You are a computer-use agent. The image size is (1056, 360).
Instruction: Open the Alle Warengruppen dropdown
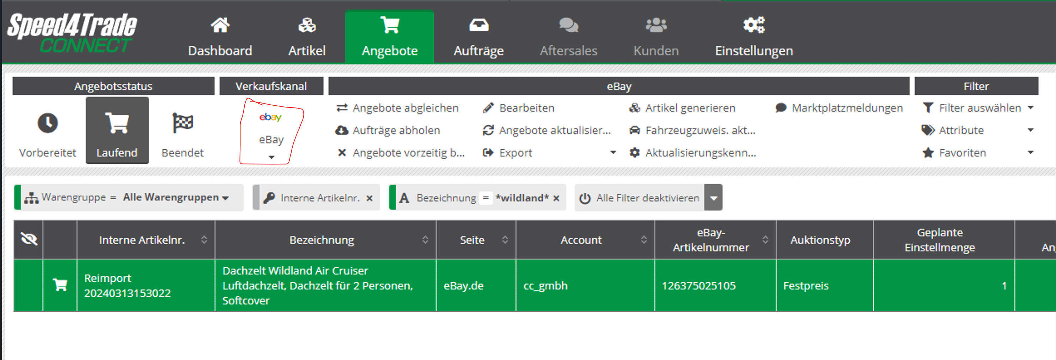[176, 197]
